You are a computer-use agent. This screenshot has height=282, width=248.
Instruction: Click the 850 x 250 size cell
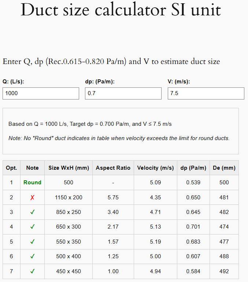pos(69,212)
